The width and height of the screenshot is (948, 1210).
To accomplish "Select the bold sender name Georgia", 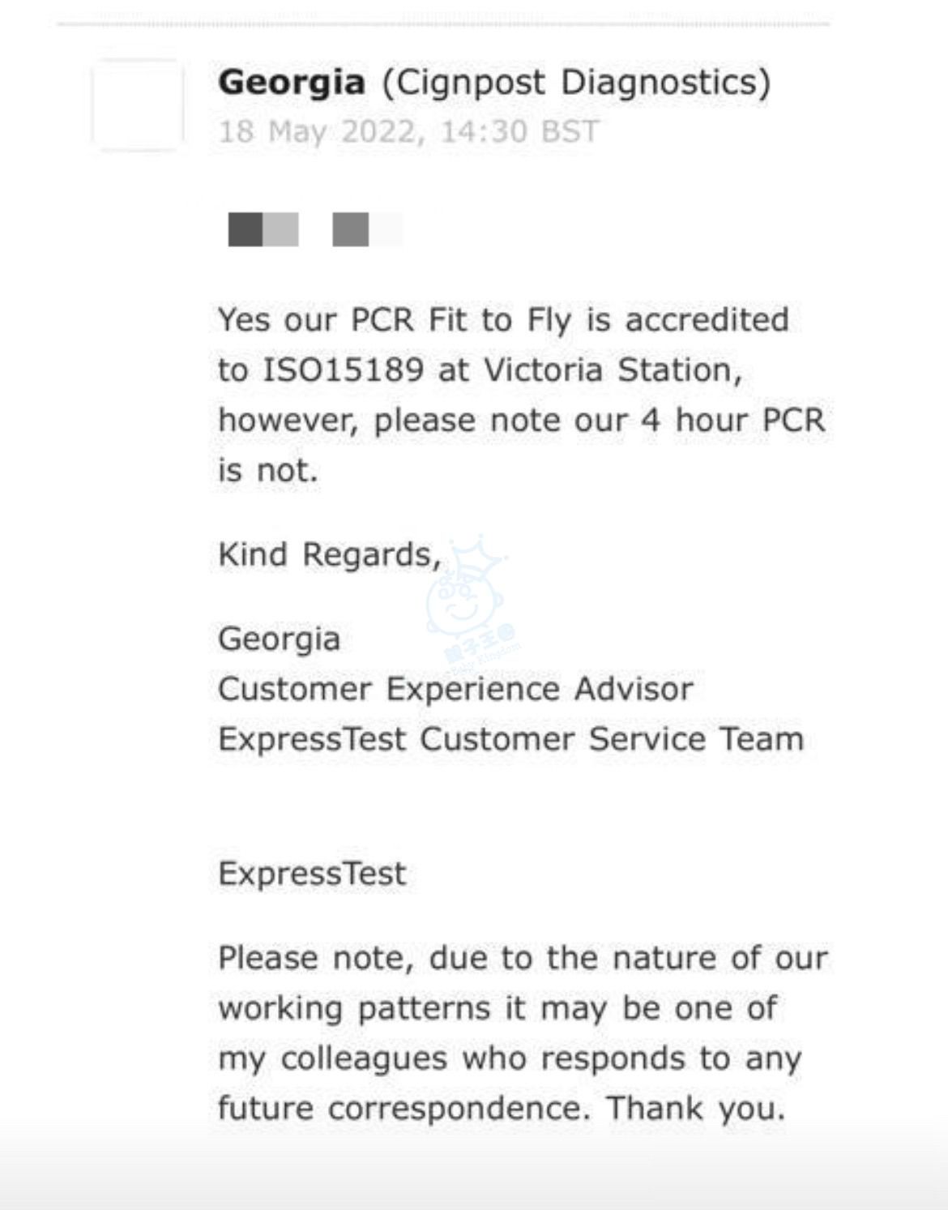I will [x=292, y=83].
